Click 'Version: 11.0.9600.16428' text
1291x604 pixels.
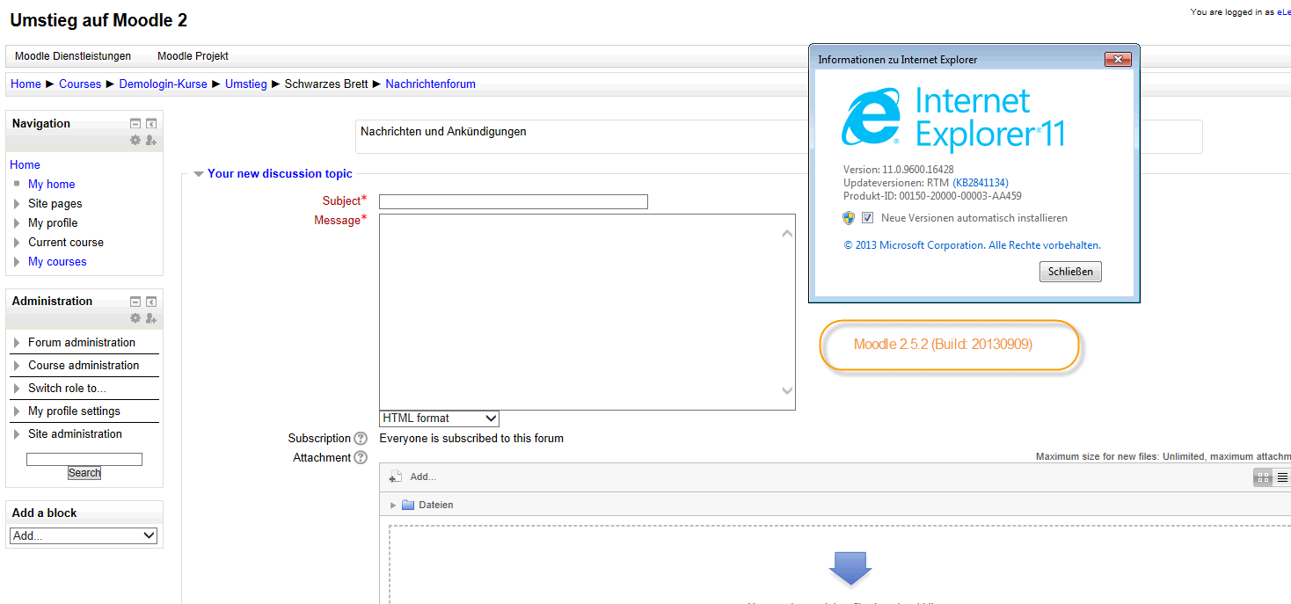tap(899, 170)
